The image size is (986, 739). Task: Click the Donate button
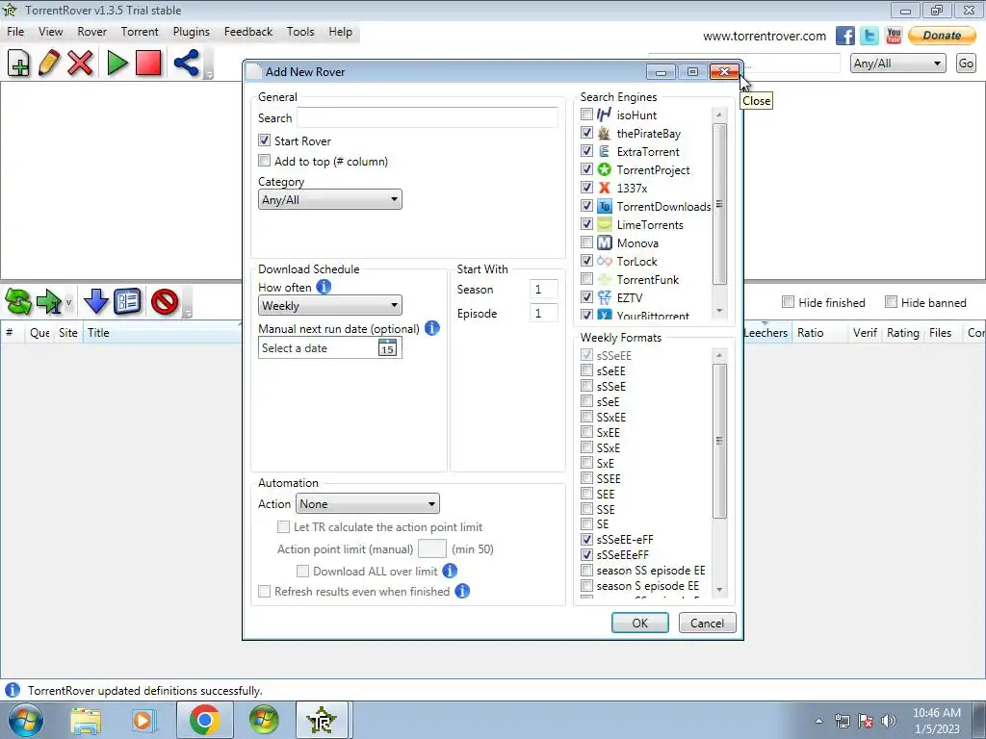click(942, 36)
